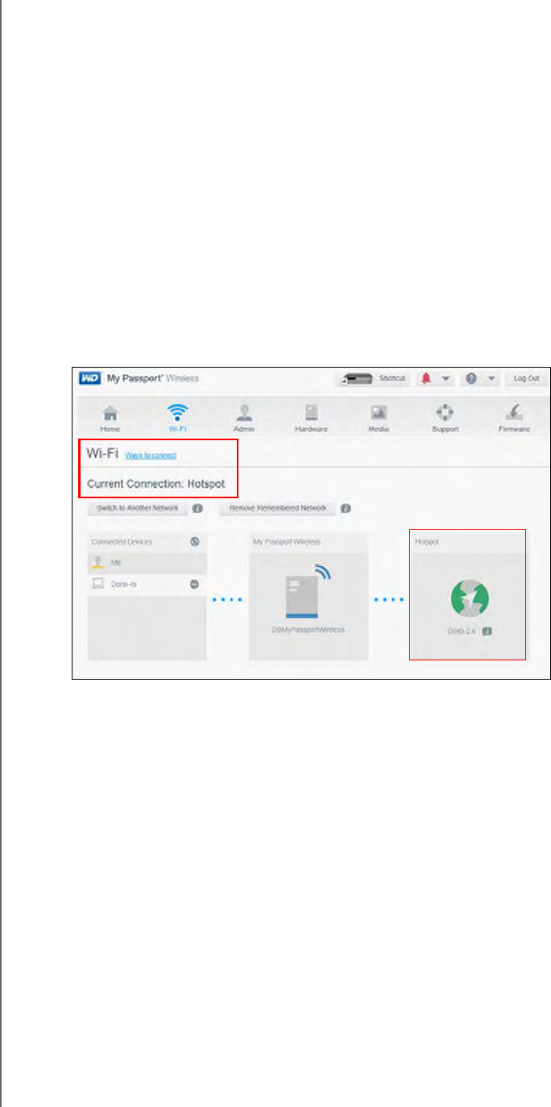Click info icon next to hotspot network name
This screenshot has height=1107, width=551.
coord(487,631)
